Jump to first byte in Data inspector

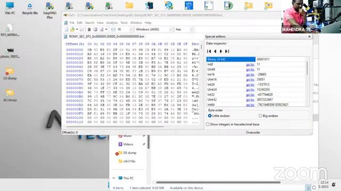209,51
